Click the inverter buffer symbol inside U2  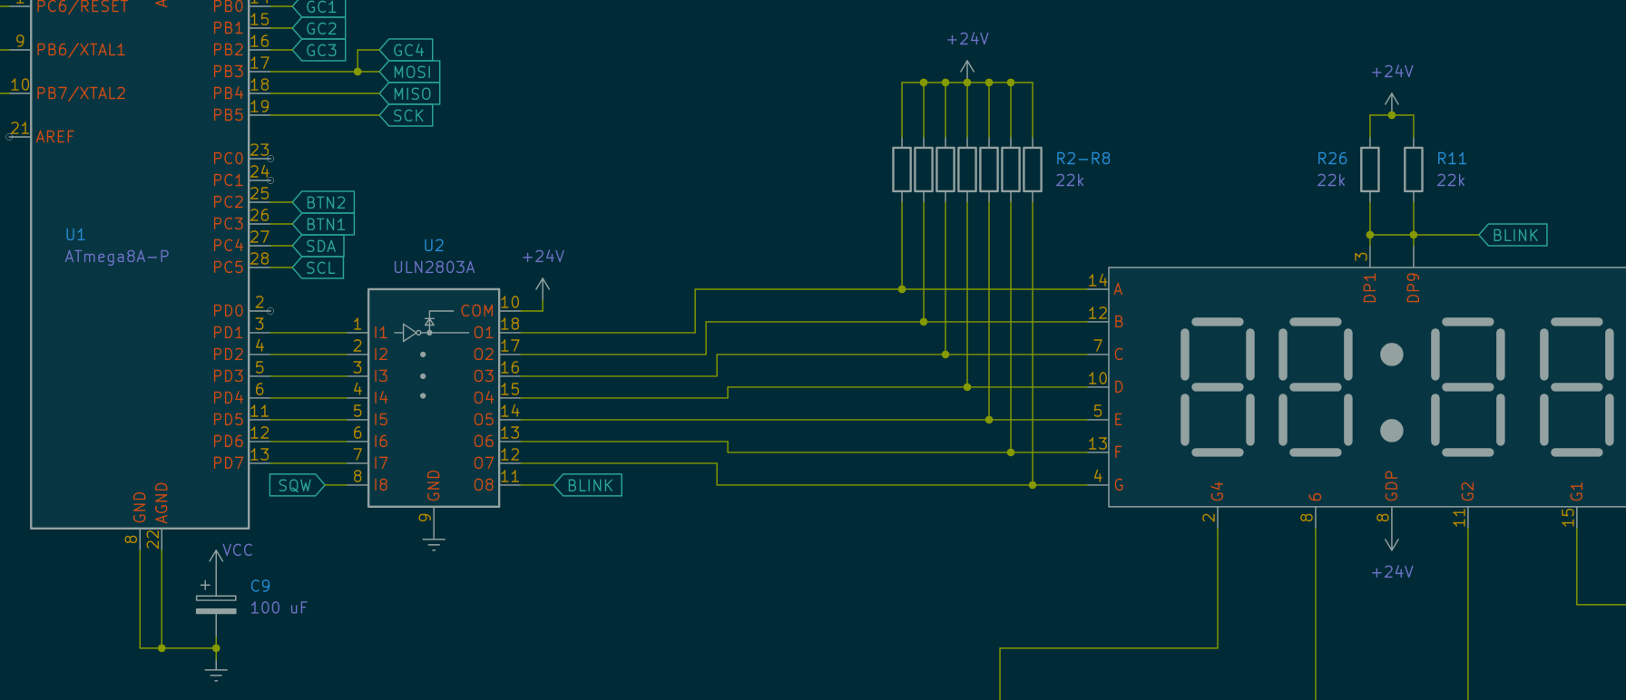pos(411,333)
